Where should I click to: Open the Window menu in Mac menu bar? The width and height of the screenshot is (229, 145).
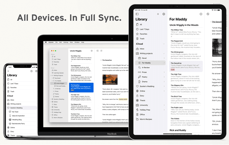tap(77, 42)
